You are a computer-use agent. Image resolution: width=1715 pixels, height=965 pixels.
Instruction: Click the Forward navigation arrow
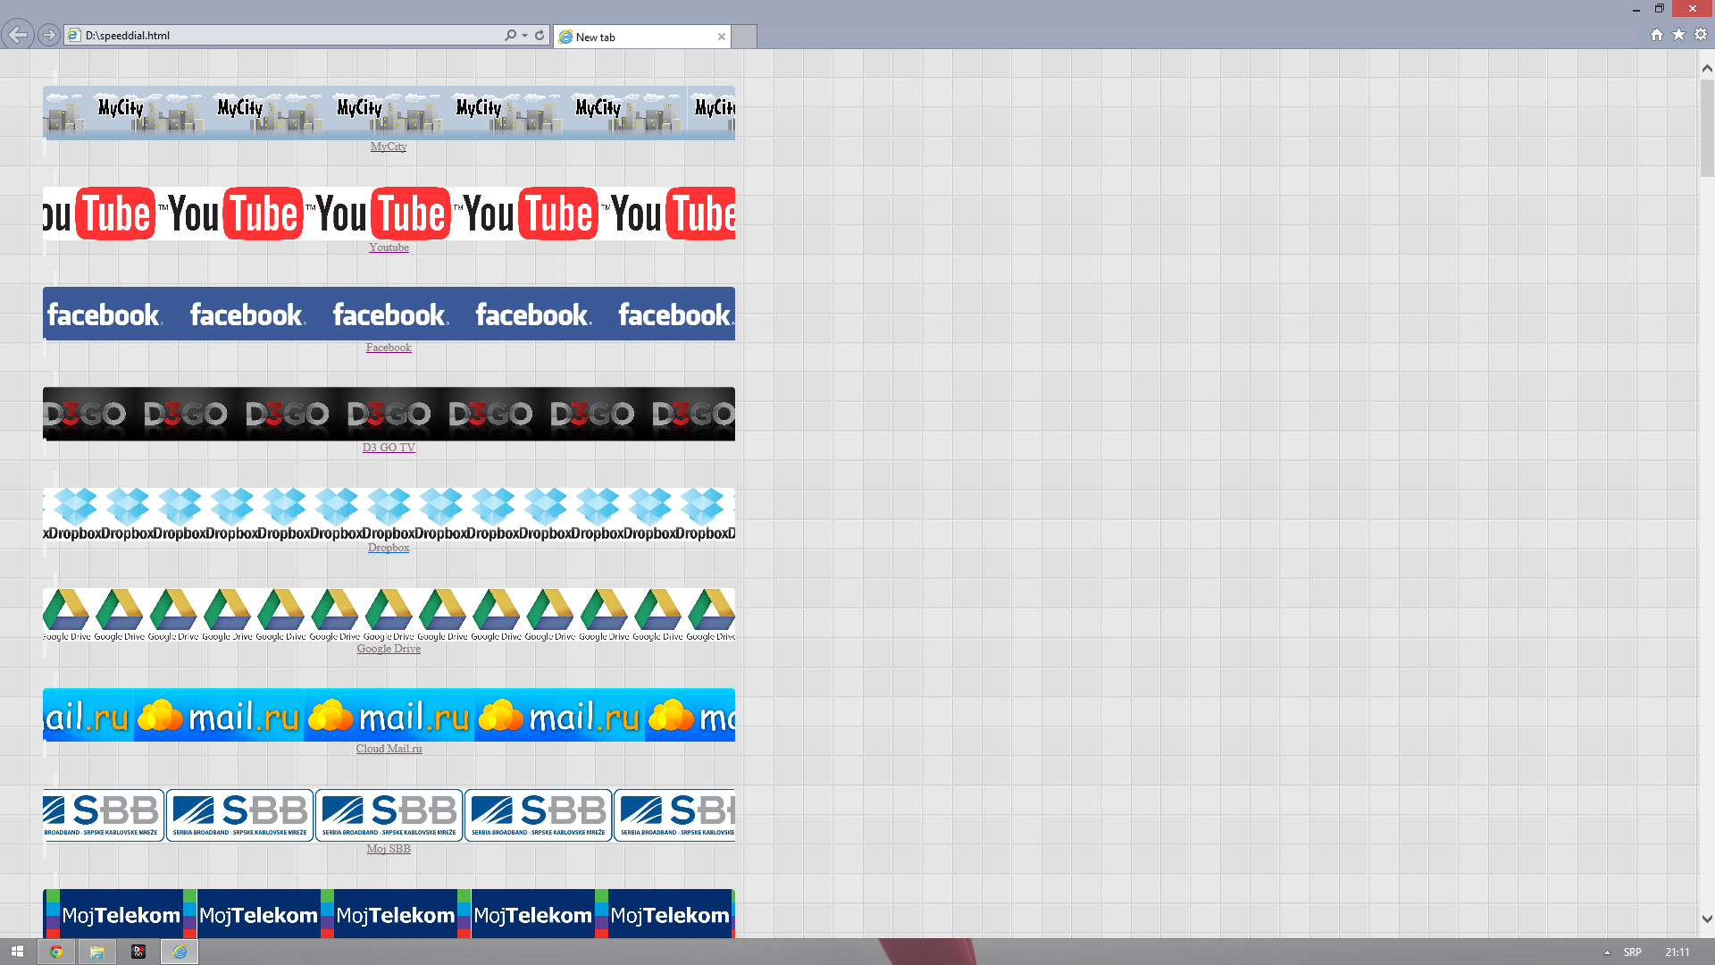coord(49,35)
